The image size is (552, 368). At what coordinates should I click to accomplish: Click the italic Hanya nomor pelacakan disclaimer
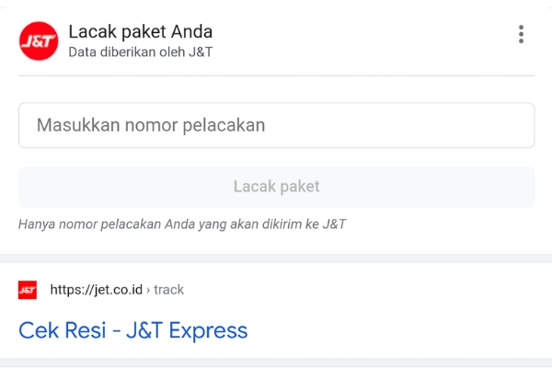pos(181,224)
